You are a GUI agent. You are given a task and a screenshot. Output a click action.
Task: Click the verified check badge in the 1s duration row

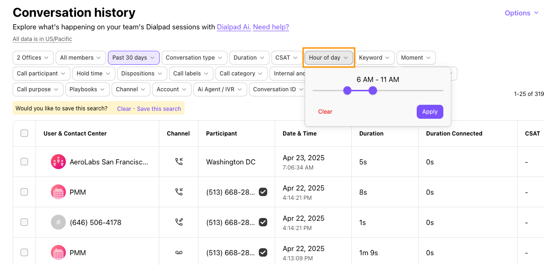coord(263,222)
